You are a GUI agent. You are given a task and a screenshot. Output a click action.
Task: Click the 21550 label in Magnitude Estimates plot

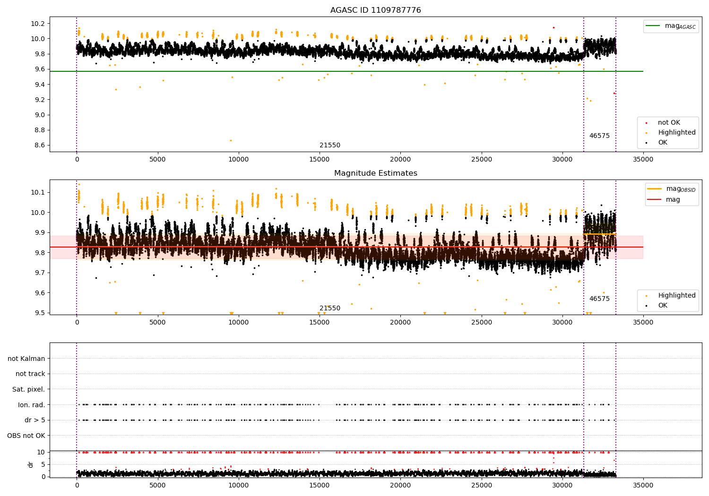329,308
